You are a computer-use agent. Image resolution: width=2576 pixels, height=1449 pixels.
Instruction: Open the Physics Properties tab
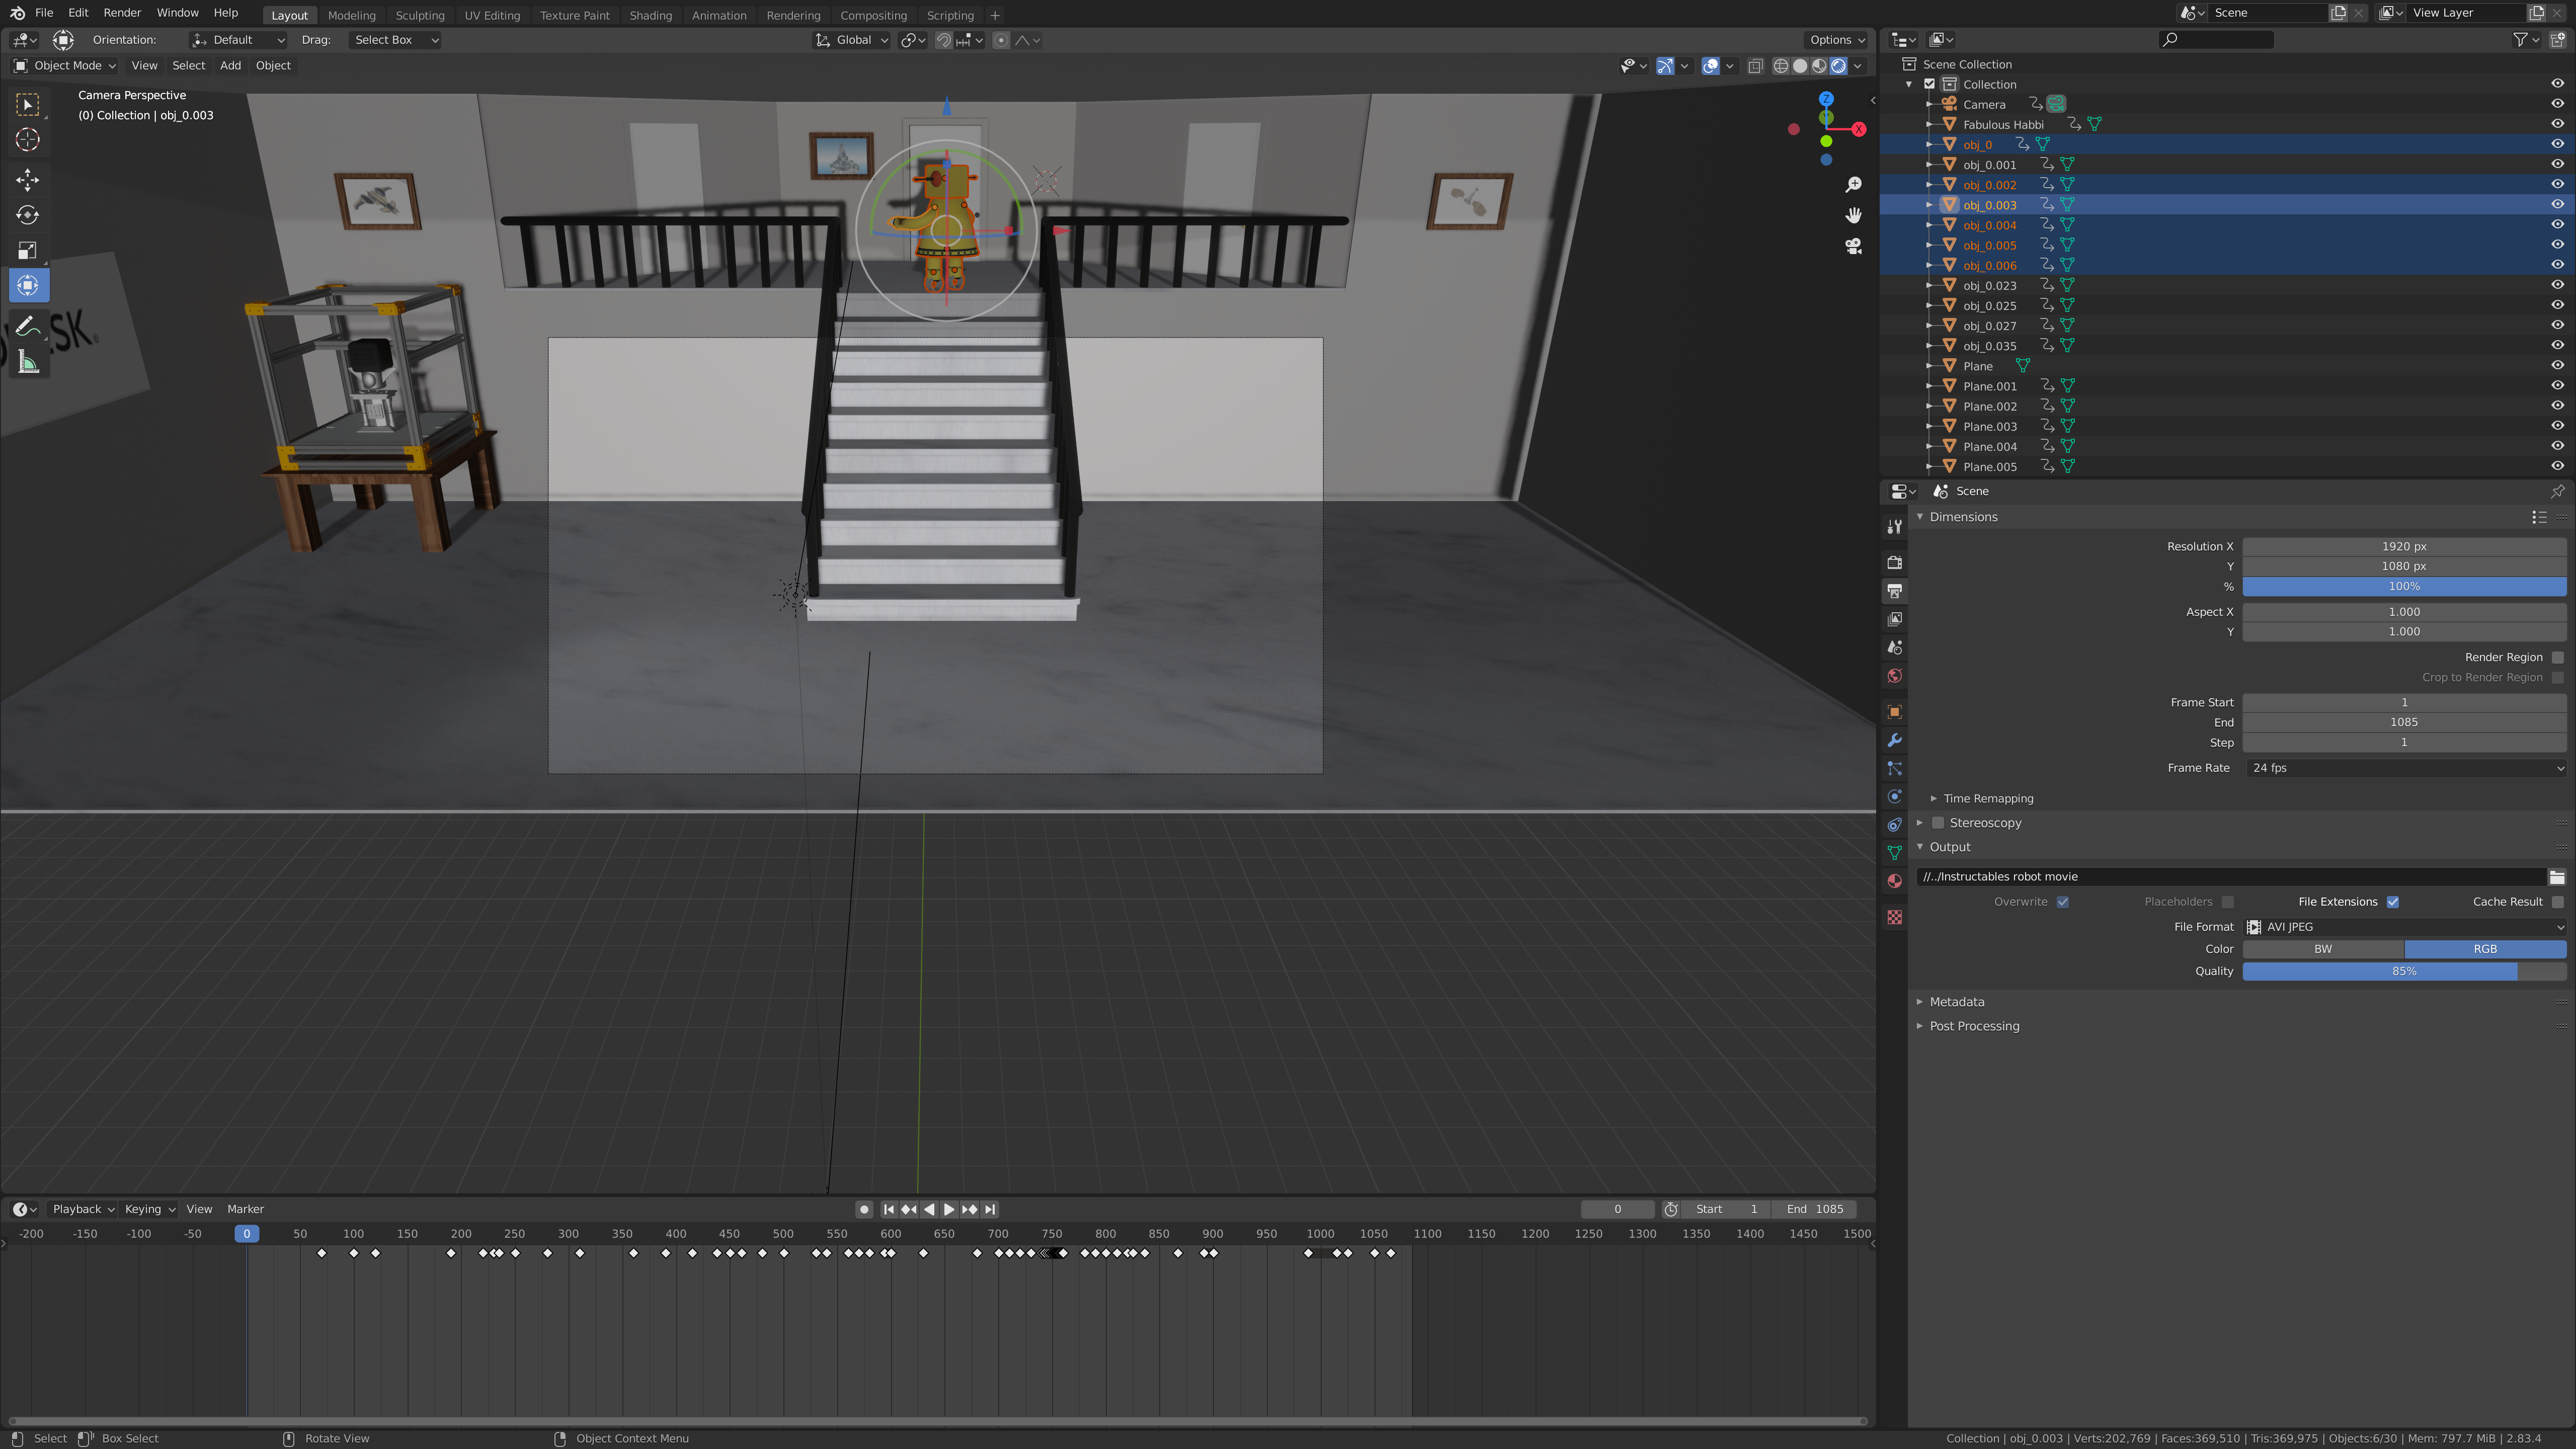(x=1894, y=796)
